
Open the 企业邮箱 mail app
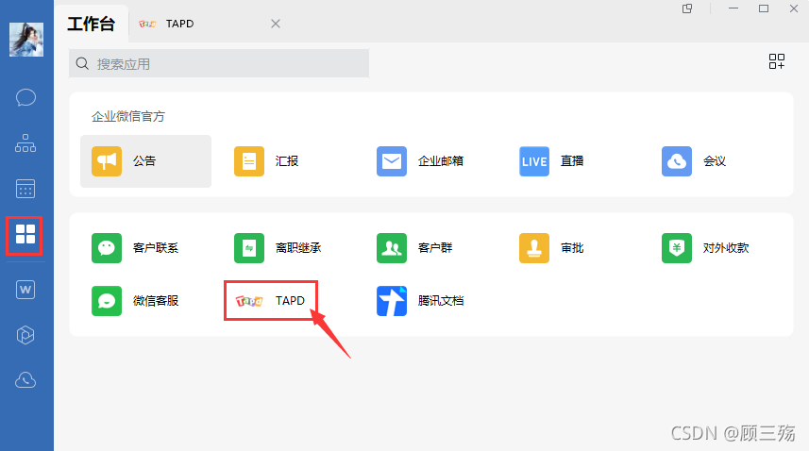(420, 161)
